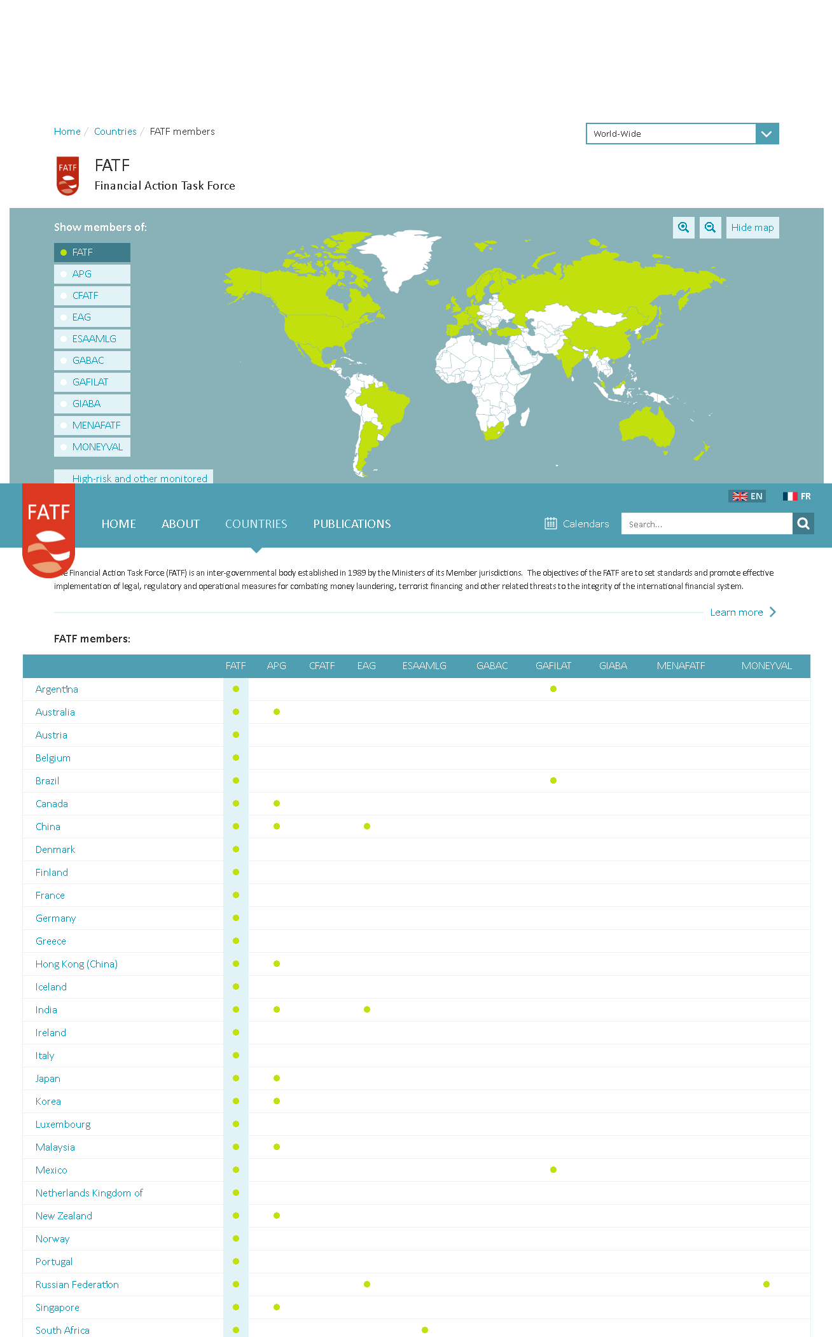832x1337 pixels.
Task: Open the Australia country link
Action: click(x=55, y=712)
